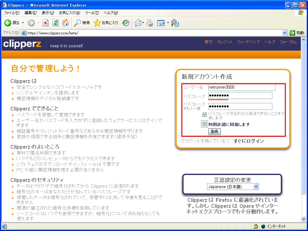Click the clipperz logo
This screenshot has height=231, width=308.
(x=22, y=44)
